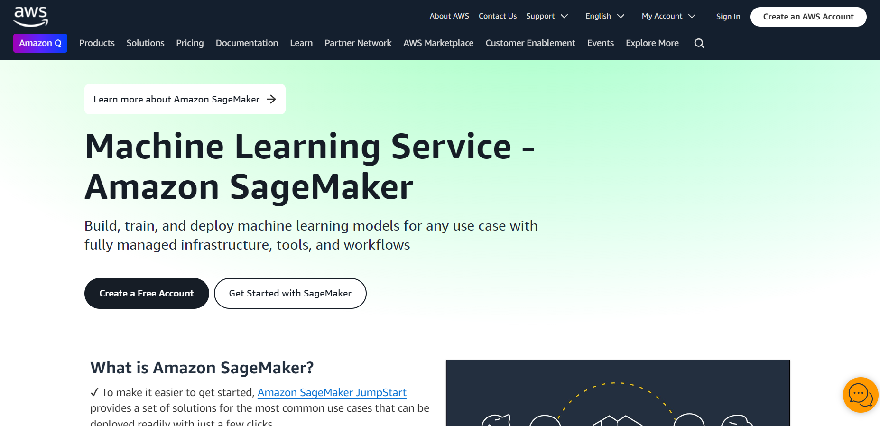Open the Events menu

pos(601,43)
